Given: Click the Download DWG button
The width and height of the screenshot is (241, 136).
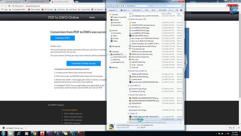Looking at the screenshot, I should point(63,38).
